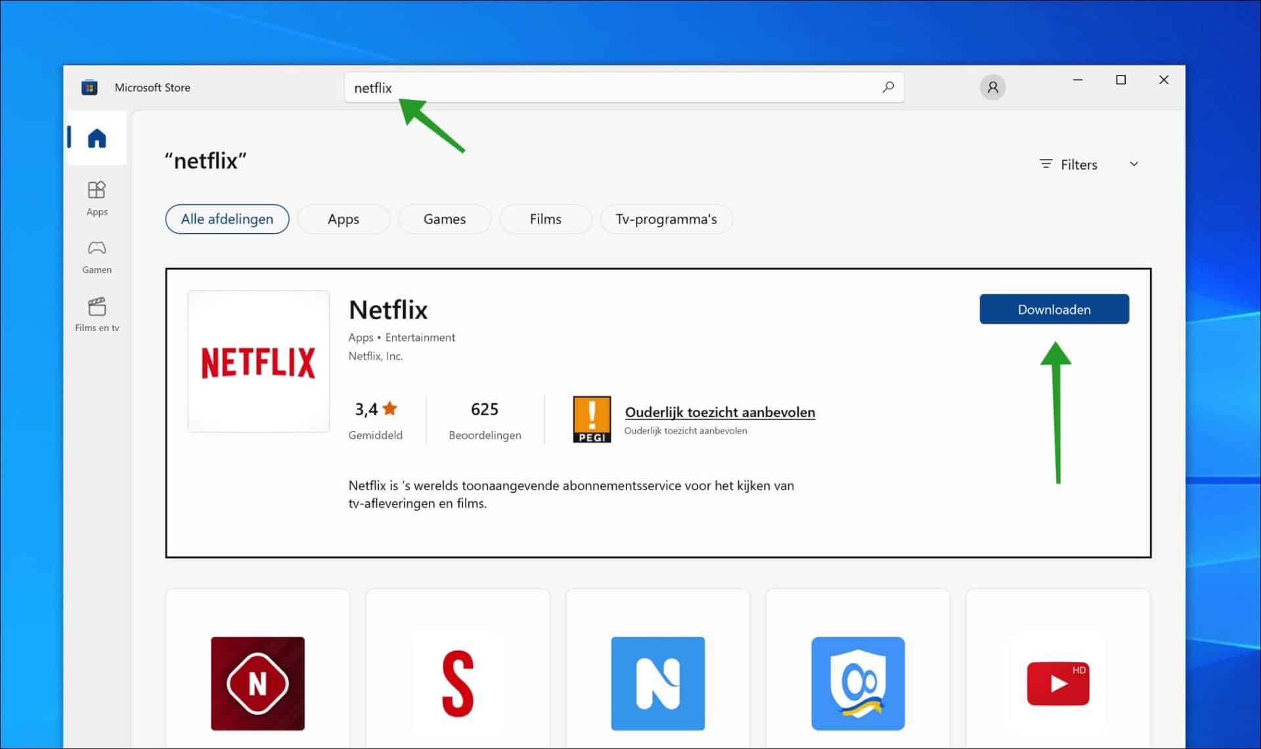Select the Alle afdelingen filter

click(x=227, y=219)
